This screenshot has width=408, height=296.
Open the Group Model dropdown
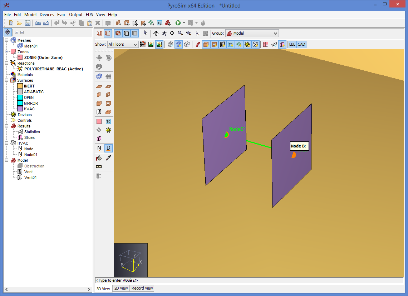(x=252, y=33)
